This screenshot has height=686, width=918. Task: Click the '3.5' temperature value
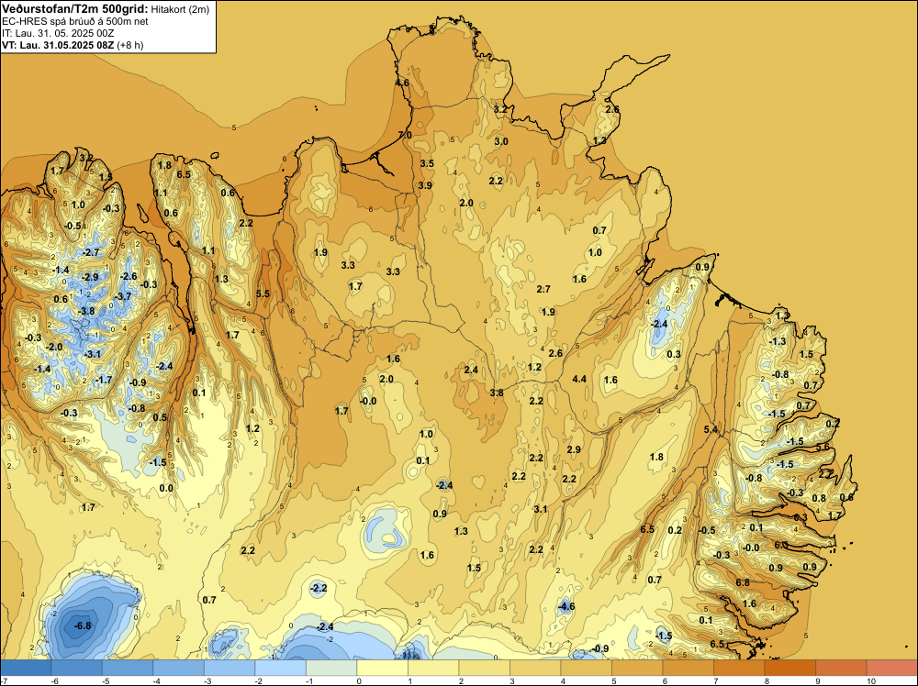[x=427, y=163]
